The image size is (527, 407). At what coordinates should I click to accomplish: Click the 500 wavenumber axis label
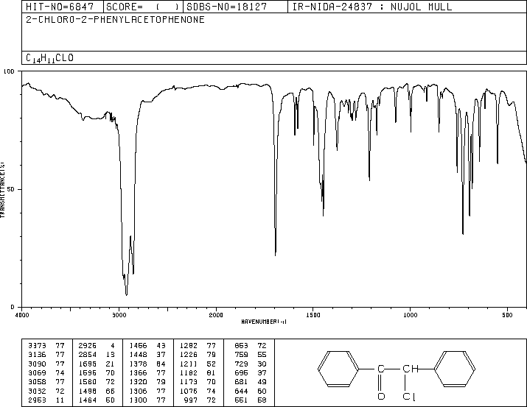(507, 315)
